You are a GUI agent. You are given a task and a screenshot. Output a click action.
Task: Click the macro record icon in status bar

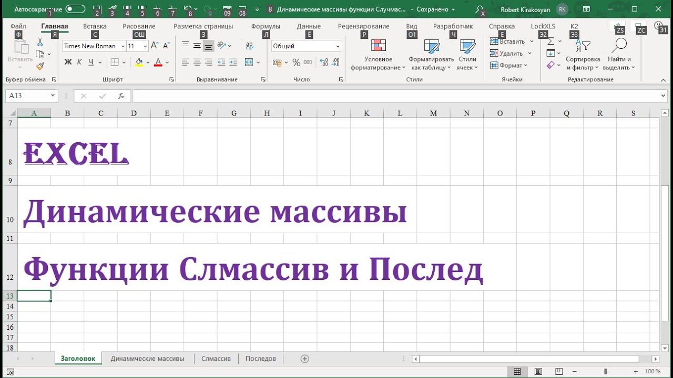pyautogui.click(x=11, y=372)
